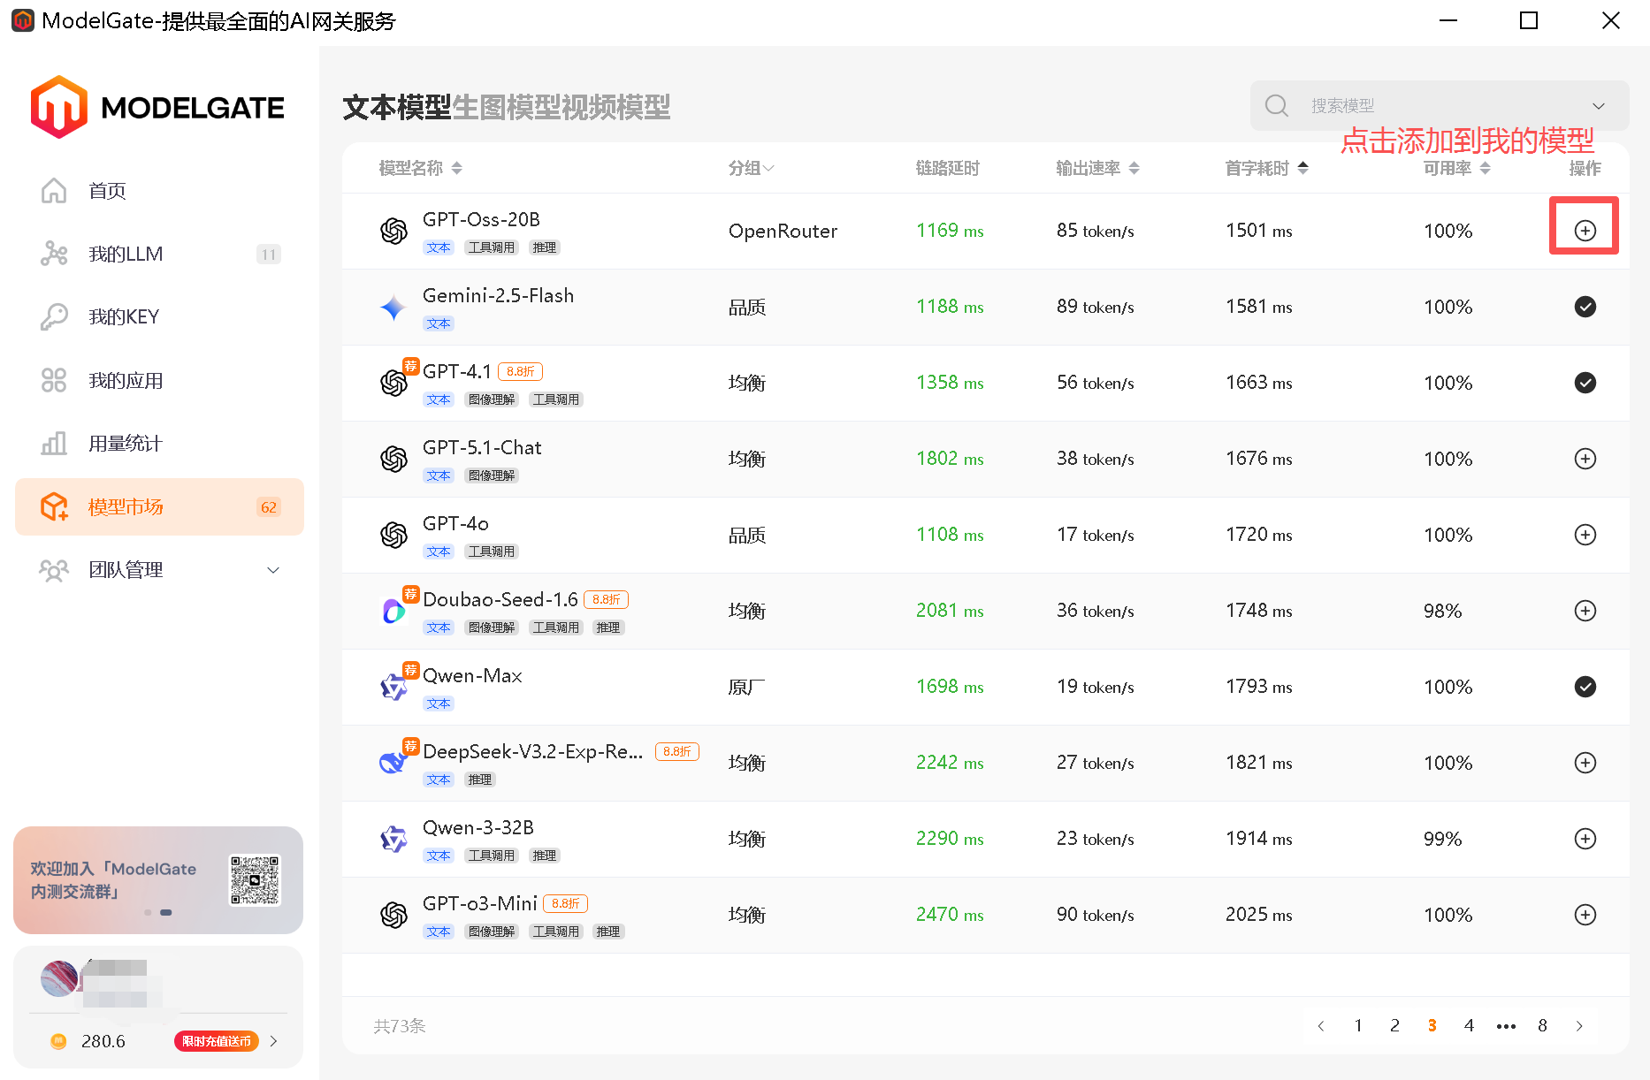The height and width of the screenshot is (1080, 1650).
Task: Open 我的LLM from the sidebar
Action: 125,254
